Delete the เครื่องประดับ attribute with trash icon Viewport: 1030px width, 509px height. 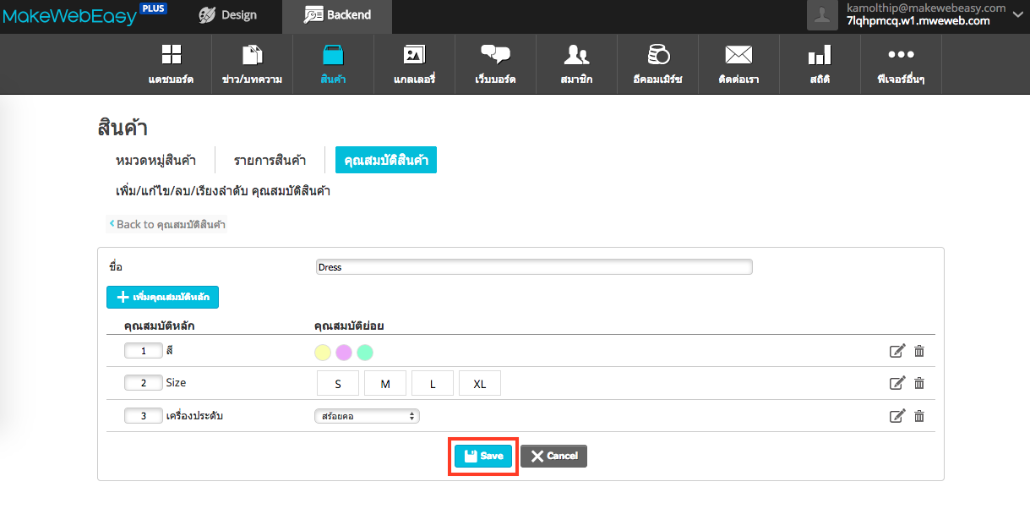tap(919, 416)
